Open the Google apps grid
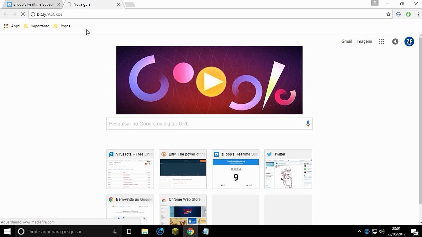The image size is (422, 237). coord(381,41)
